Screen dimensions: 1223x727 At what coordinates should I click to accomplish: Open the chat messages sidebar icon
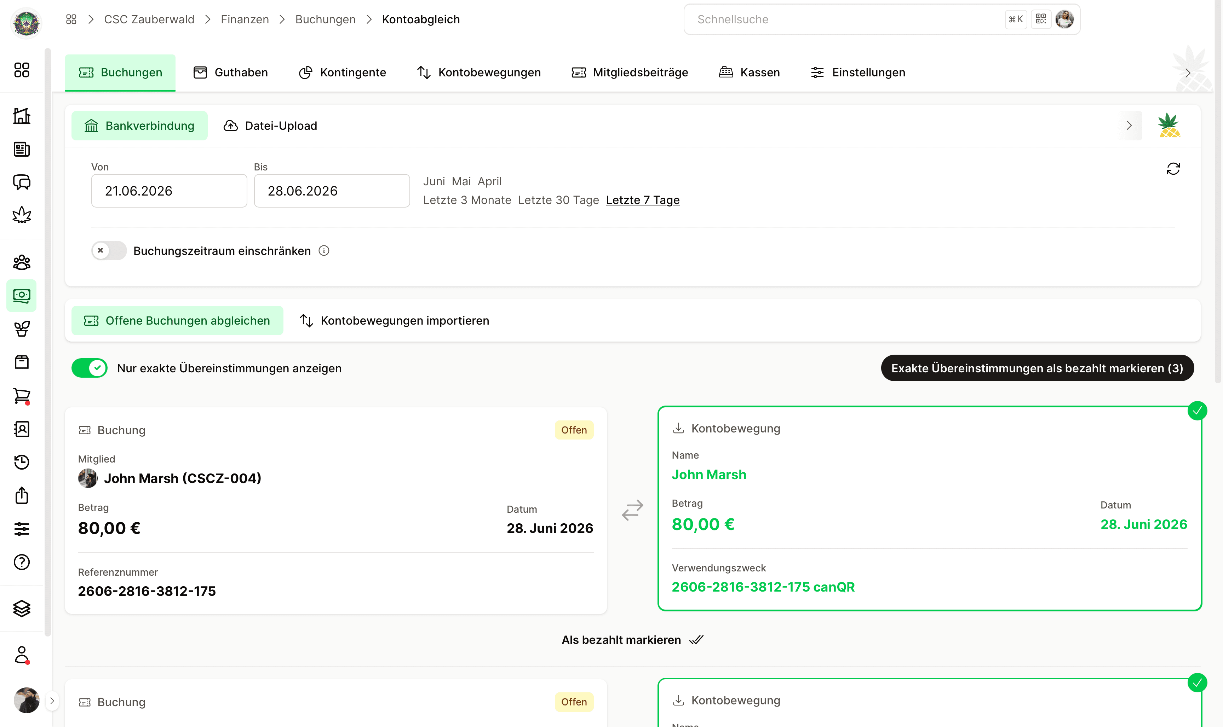pyautogui.click(x=22, y=182)
